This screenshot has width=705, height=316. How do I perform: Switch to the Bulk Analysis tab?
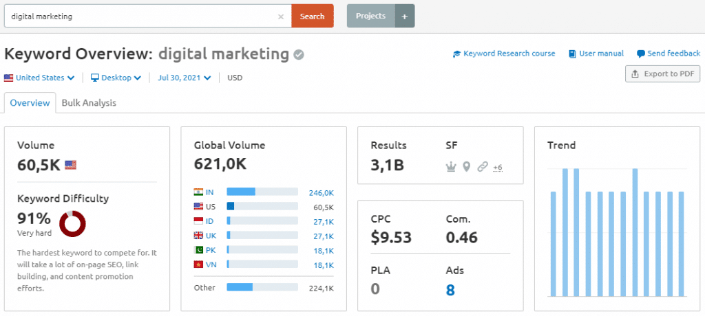pos(89,103)
